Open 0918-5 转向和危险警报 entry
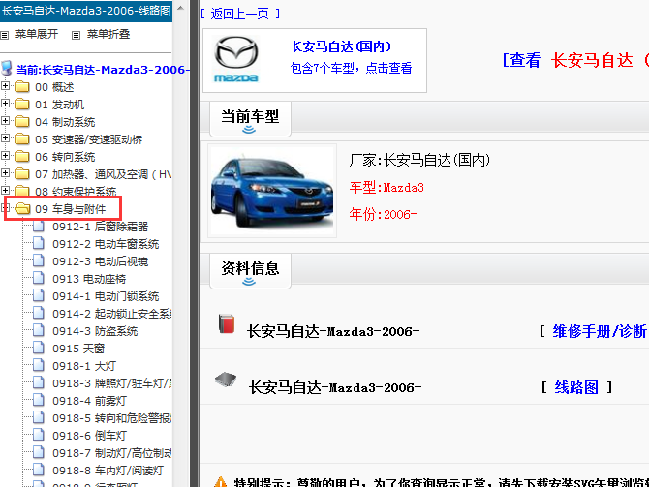 (x=111, y=417)
